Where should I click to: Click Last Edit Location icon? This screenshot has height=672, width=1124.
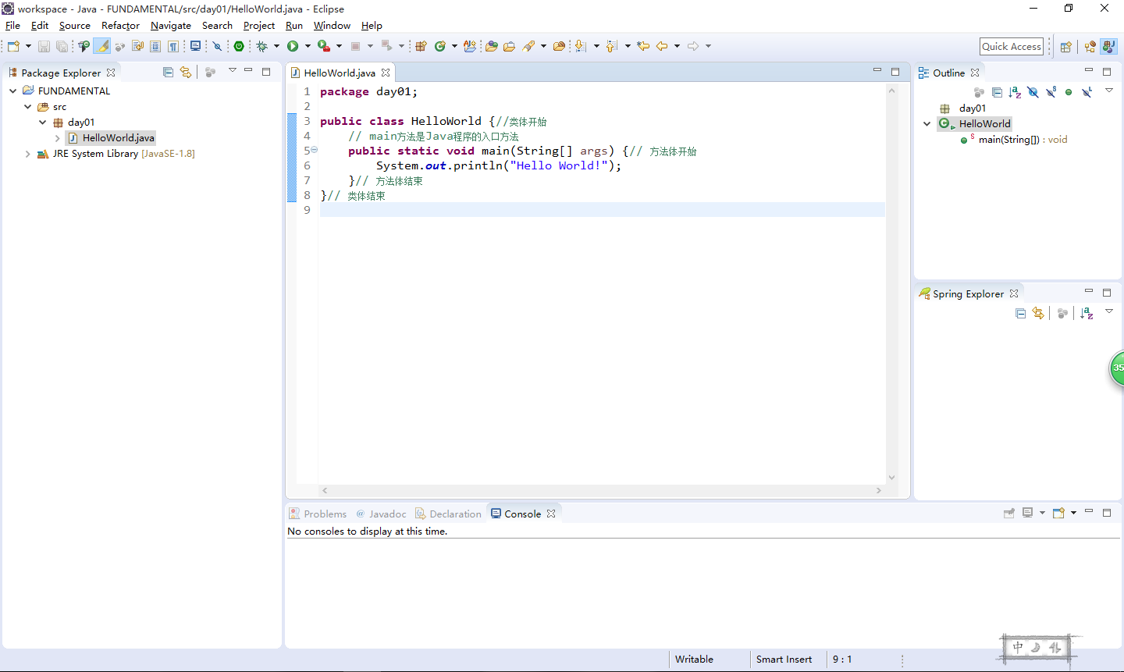tap(643, 46)
